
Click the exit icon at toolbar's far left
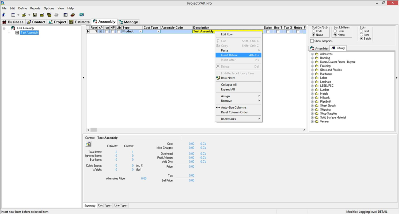[x=4, y=15]
